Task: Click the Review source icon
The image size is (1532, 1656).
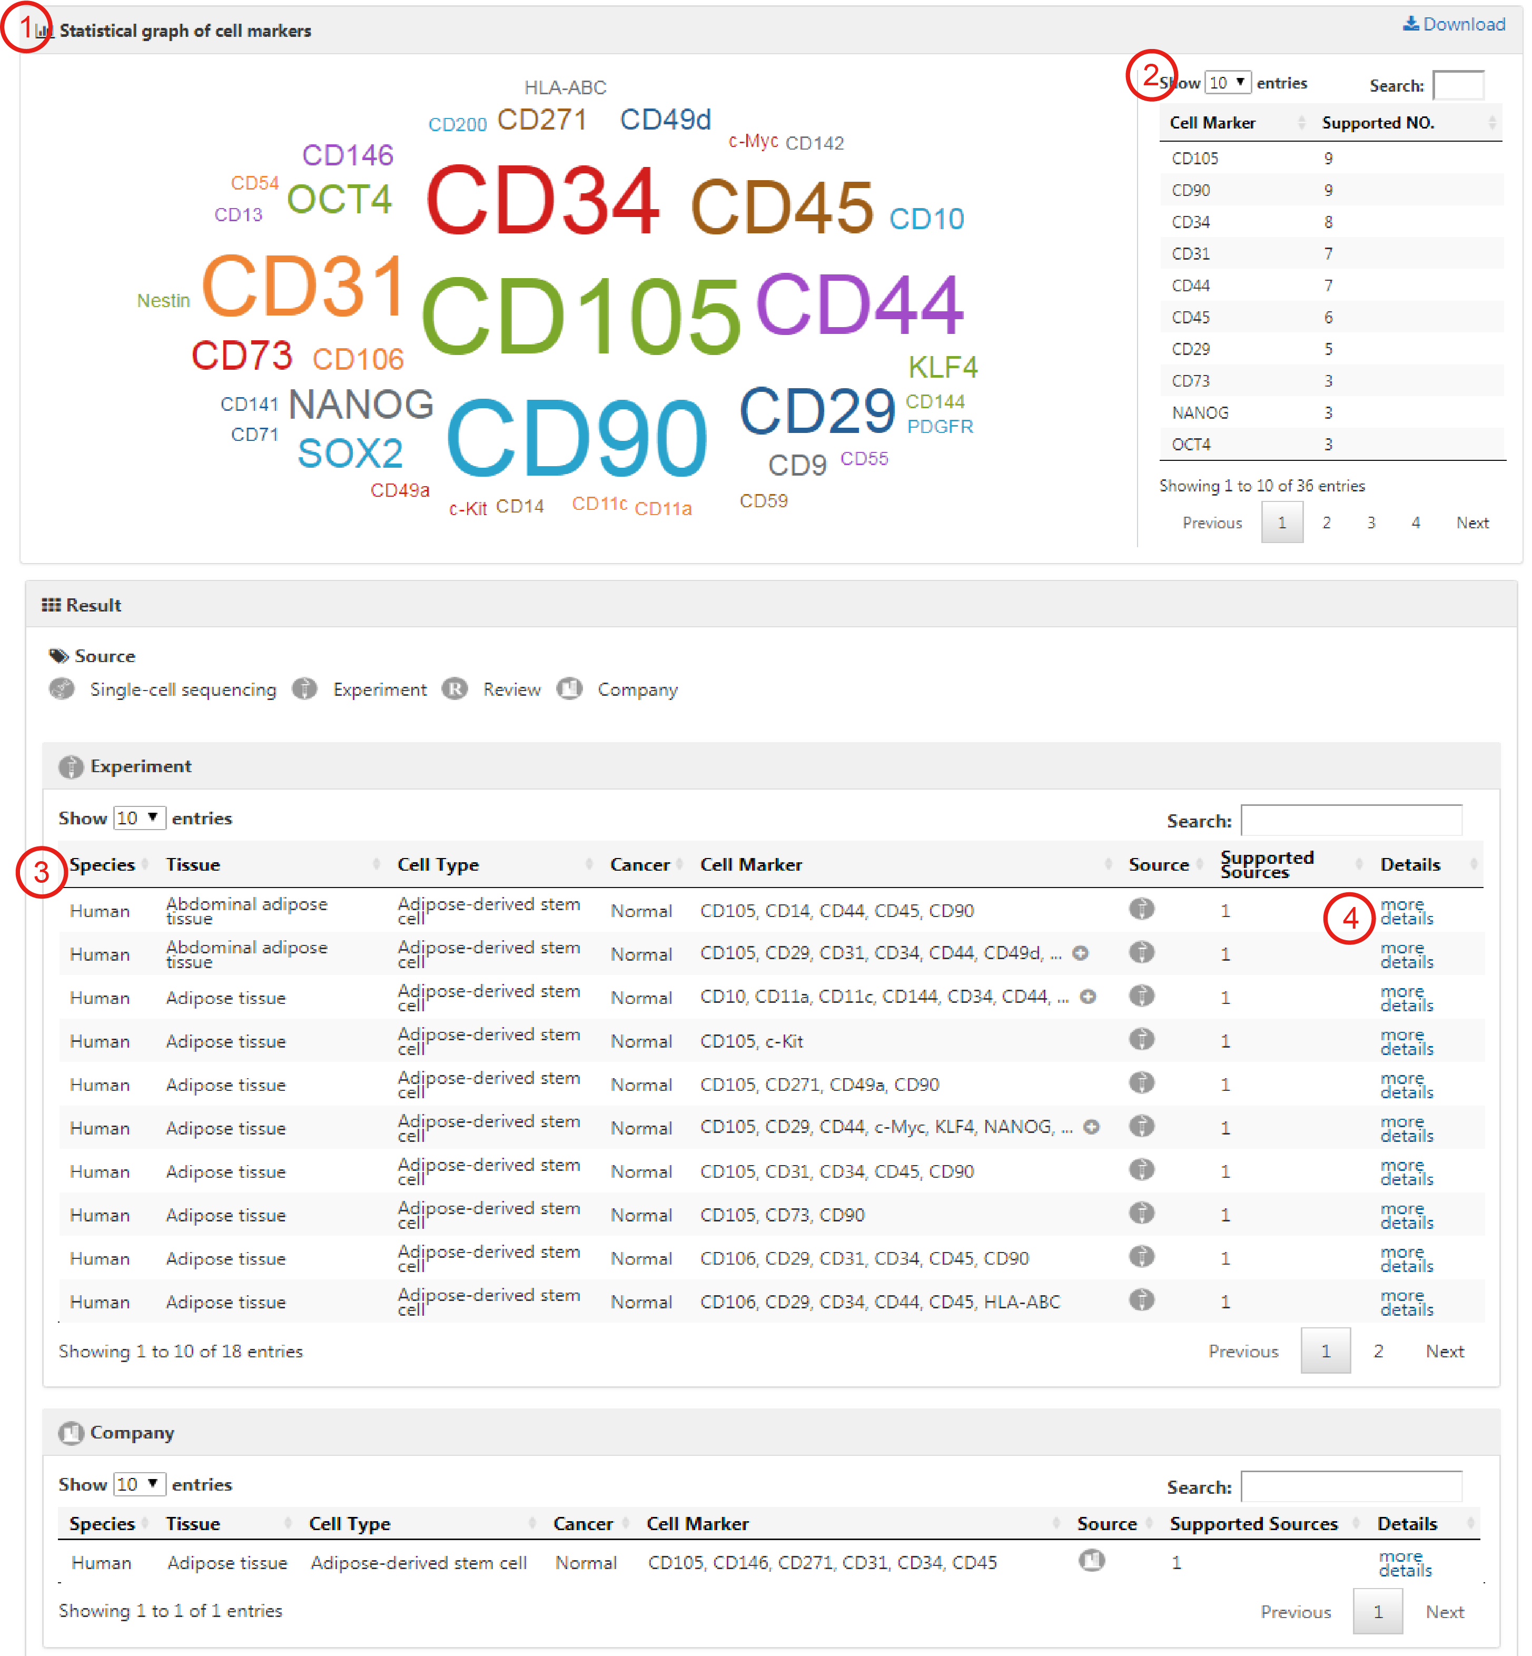Action: [454, 689]
